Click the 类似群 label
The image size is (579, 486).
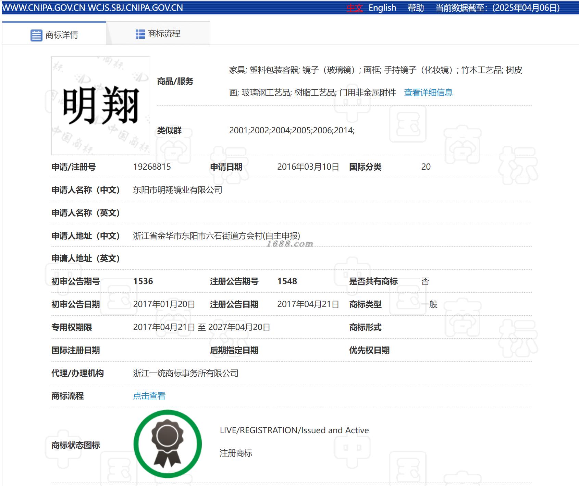(x=169, y=131)
